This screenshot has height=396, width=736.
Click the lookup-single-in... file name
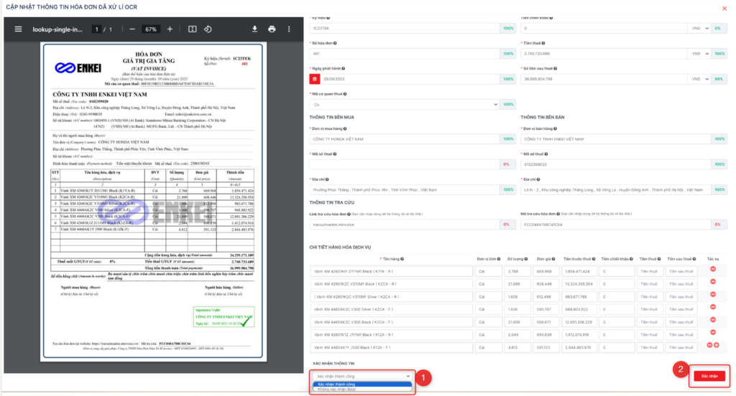click(57, 29)
